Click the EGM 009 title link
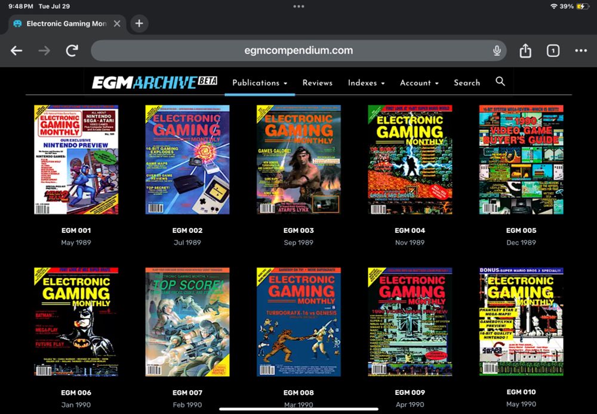Image resolution: width=597 pixels, height=414 pixels. 410,393
